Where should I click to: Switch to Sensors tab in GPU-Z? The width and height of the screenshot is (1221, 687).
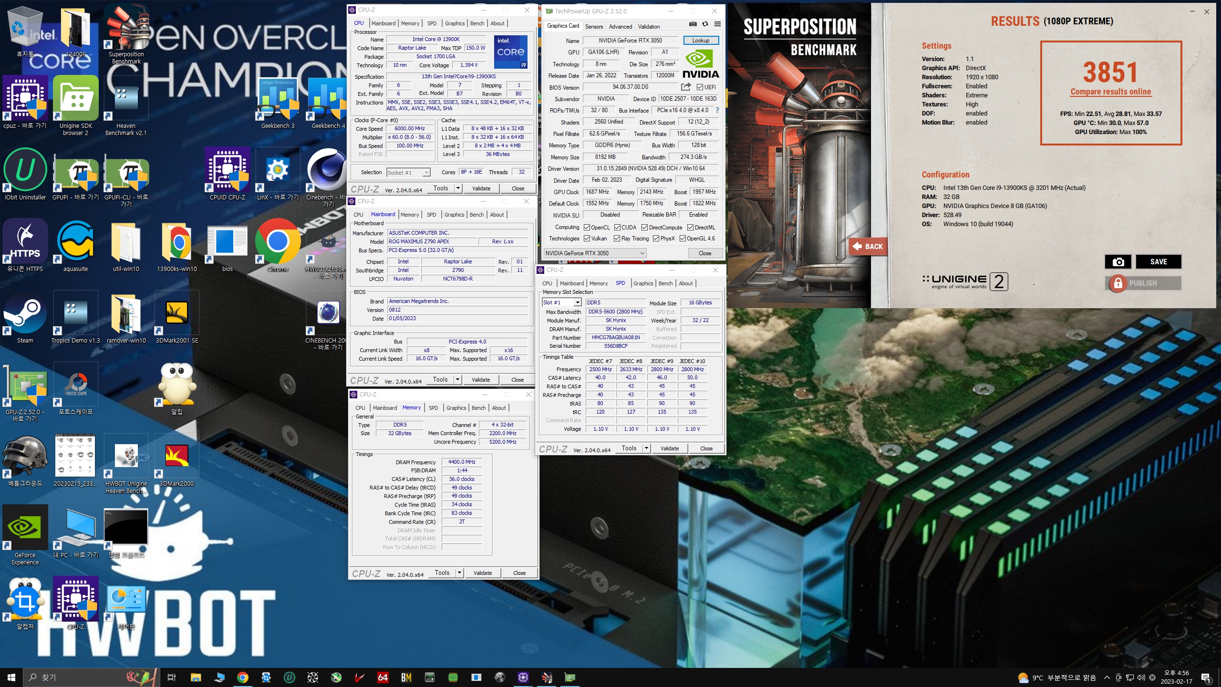pos(594,26)
